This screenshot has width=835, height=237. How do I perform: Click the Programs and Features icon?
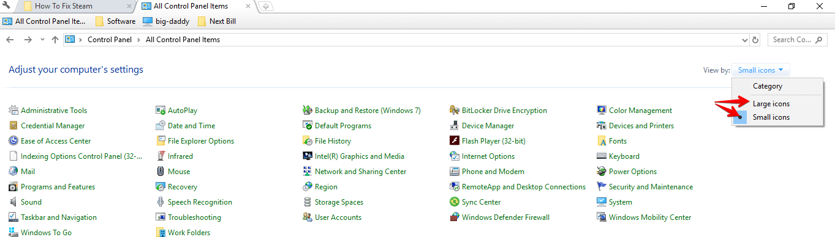(x=13, y=187)
